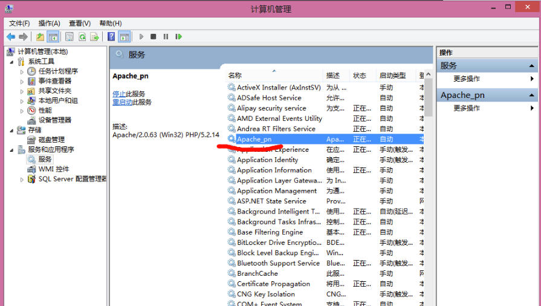Collapse the 存储 tree node
Viewport: 541px width, 306px height.
(11, 131)
